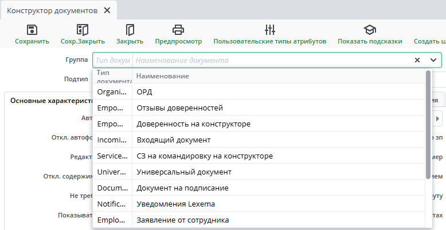The image size is (446, 230).
Task: Collapse the Группа dropdown chevron
Action: coord(433,60)
